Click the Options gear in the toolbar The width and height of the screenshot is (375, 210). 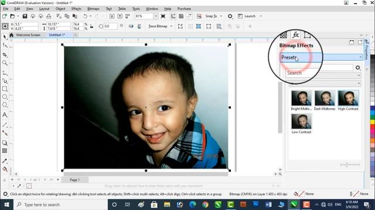tap(230, 16)
